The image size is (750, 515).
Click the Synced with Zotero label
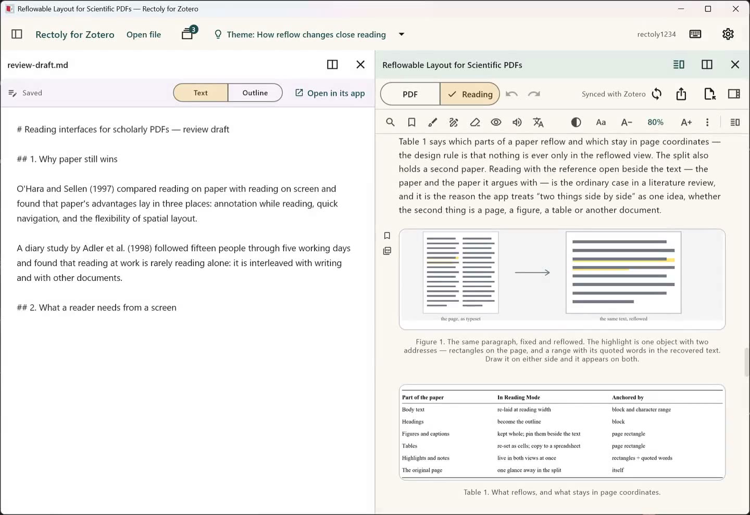tap(614, 94)
